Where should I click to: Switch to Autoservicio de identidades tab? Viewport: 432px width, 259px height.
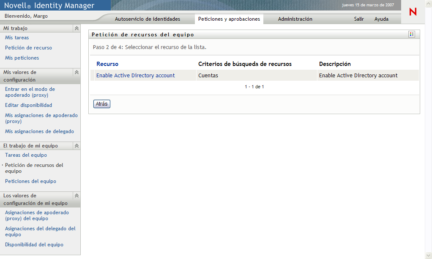coord(148,19)
